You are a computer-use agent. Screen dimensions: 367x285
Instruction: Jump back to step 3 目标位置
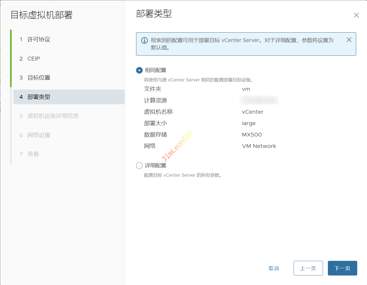click(39, 78)
